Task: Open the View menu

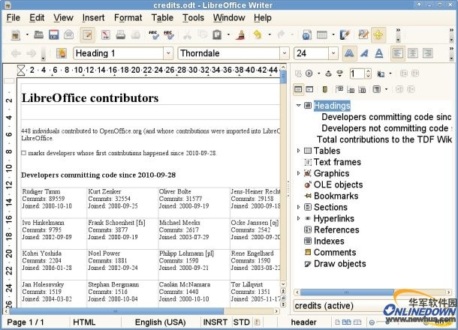Action: pyautogui.click(x=63, y=18)
